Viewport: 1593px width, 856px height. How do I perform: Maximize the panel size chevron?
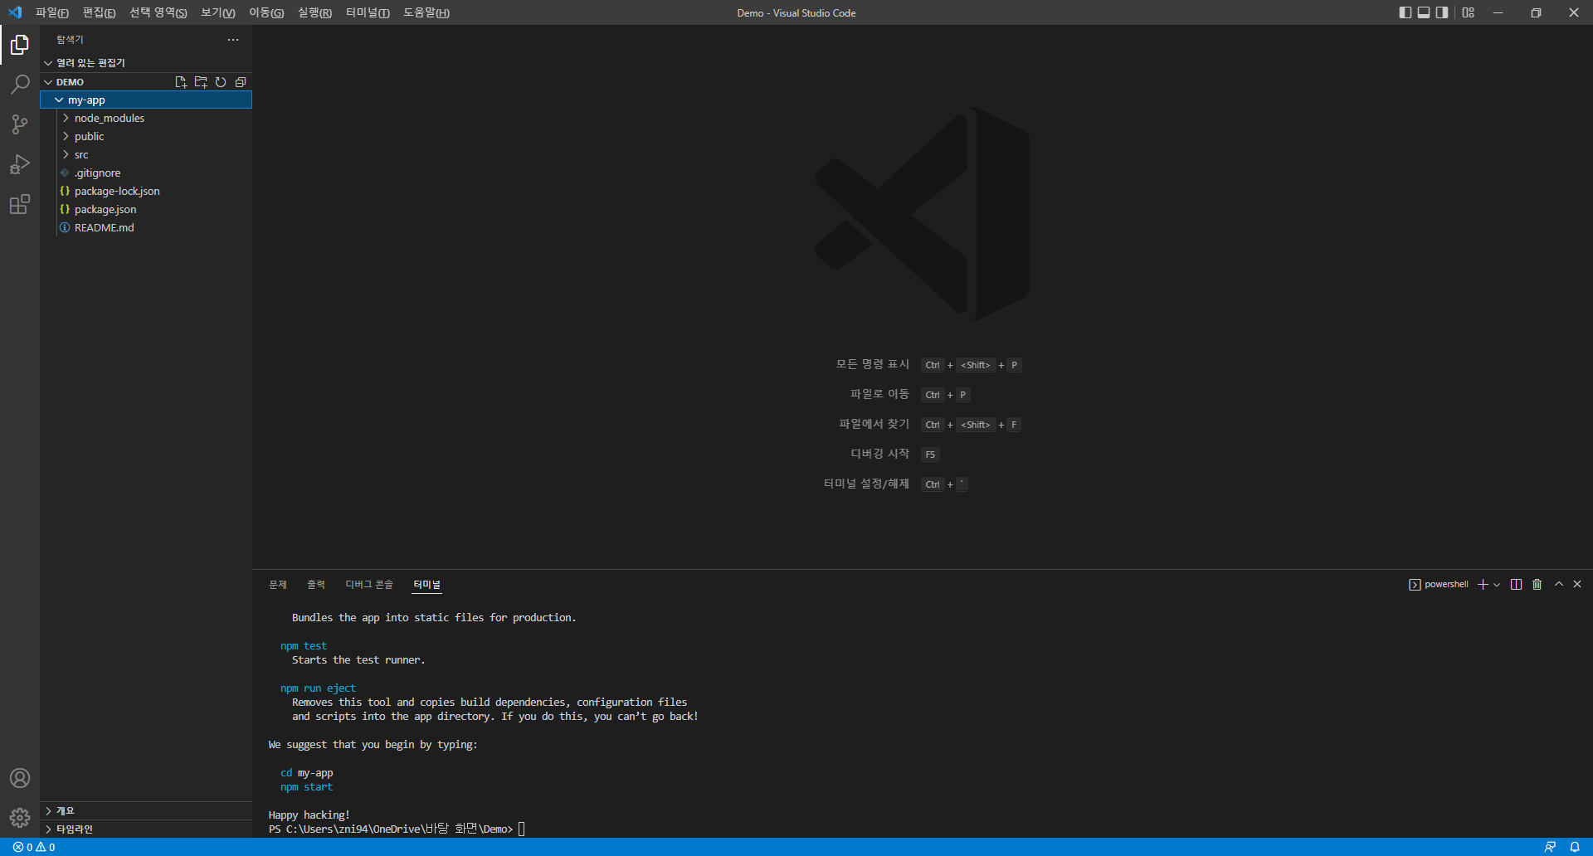pos(1559,585)
